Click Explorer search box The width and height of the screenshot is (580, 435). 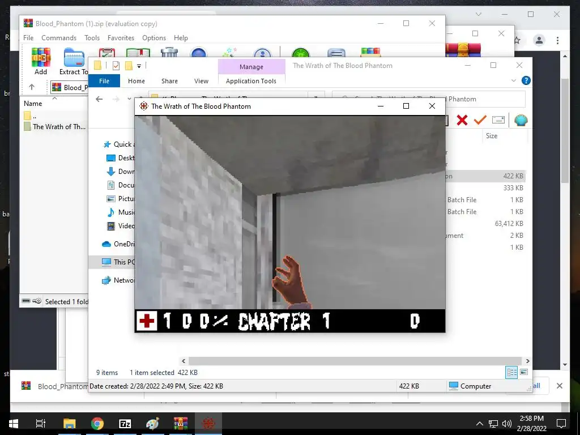(429, 99)
